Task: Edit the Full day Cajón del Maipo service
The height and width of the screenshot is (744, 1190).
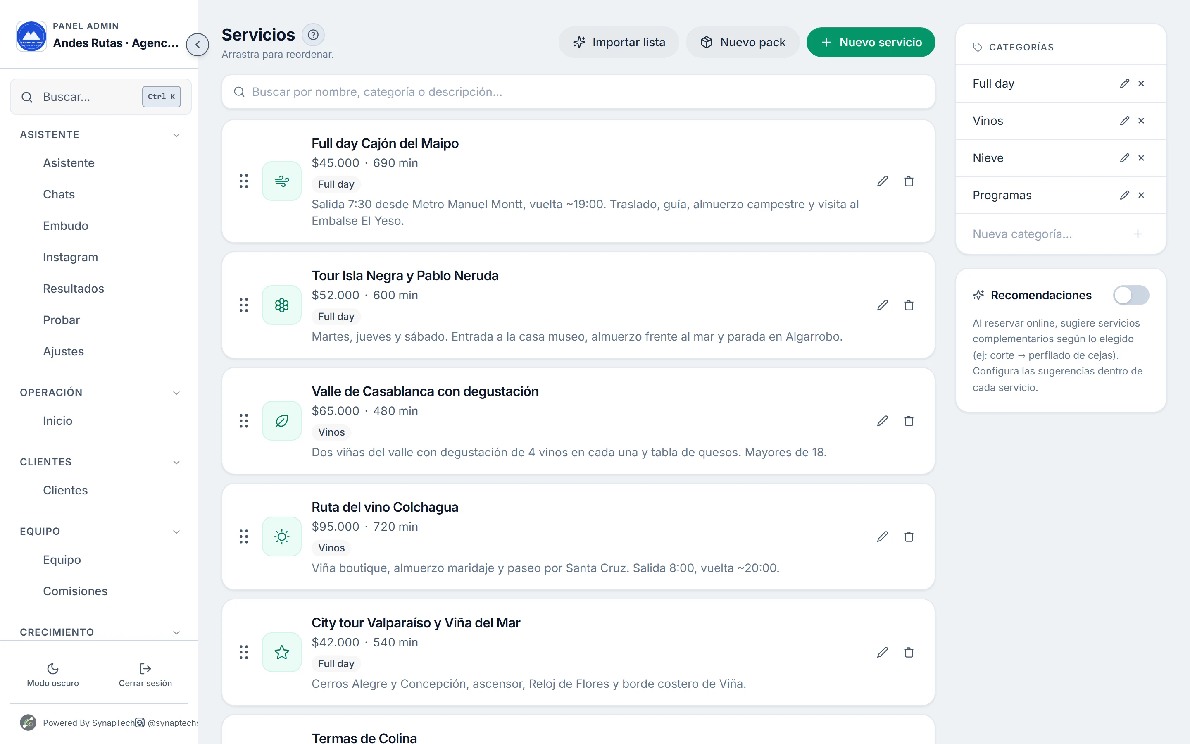Action: click(x=883, y=181)
